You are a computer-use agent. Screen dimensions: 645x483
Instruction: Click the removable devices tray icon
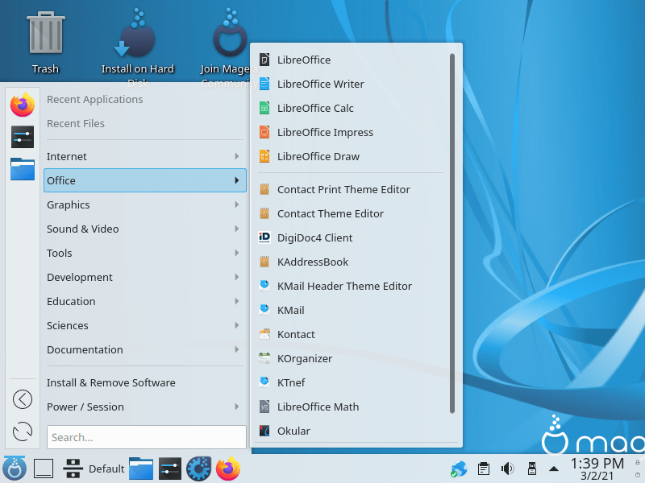click(x=531, y=469)
